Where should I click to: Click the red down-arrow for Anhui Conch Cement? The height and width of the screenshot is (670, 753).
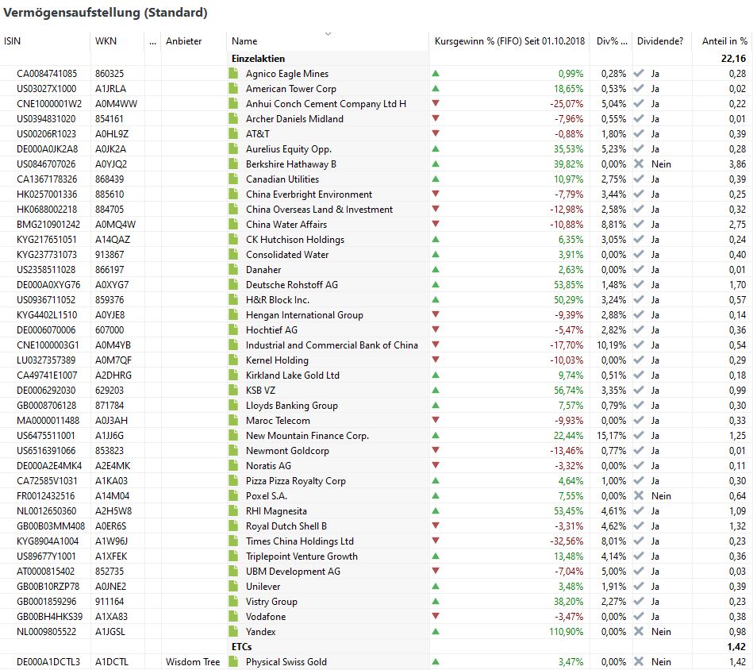pos(435,104)
